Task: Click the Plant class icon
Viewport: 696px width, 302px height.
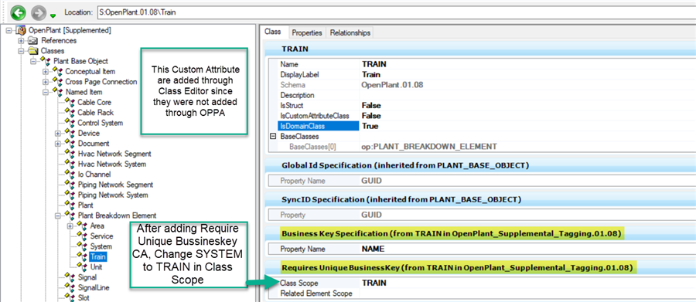Action: (70, 205)
